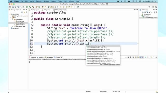Click the Open Type icon in toolbar
The width and height of the screenshot is (166, 93).
[43, 7]
